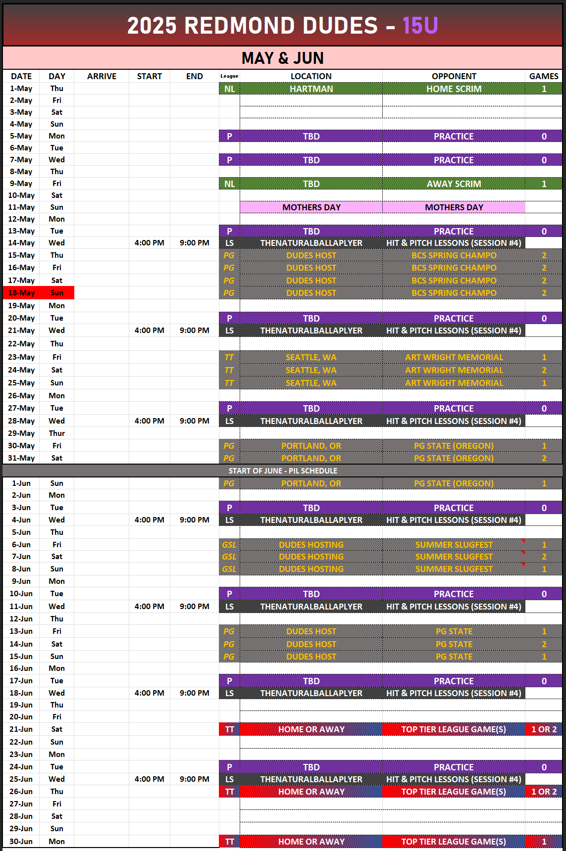Viewport: 566px width, 851px height.
Task: Click the 9:00 PM end on 21-May
Action: pos(195,331)
